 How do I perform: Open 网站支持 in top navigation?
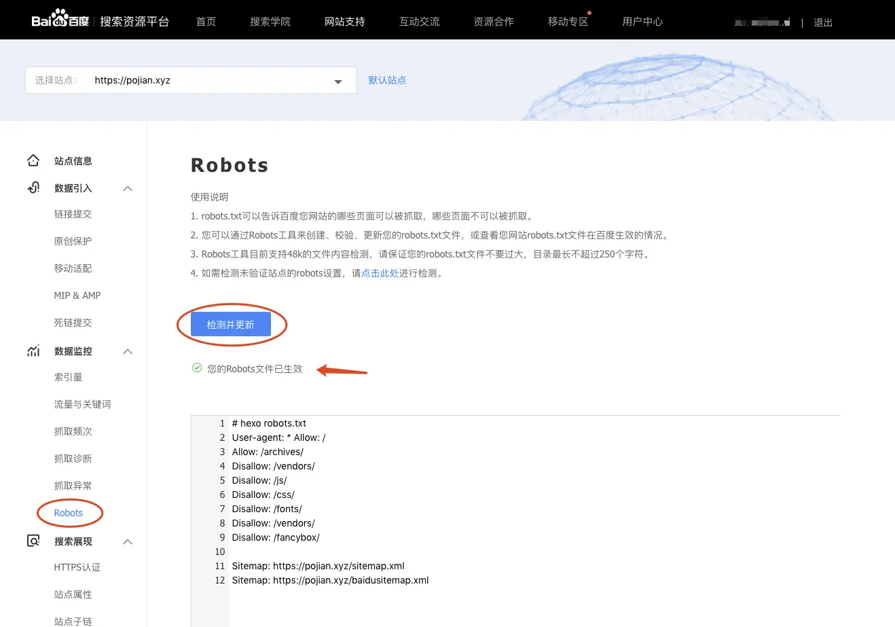345,22
